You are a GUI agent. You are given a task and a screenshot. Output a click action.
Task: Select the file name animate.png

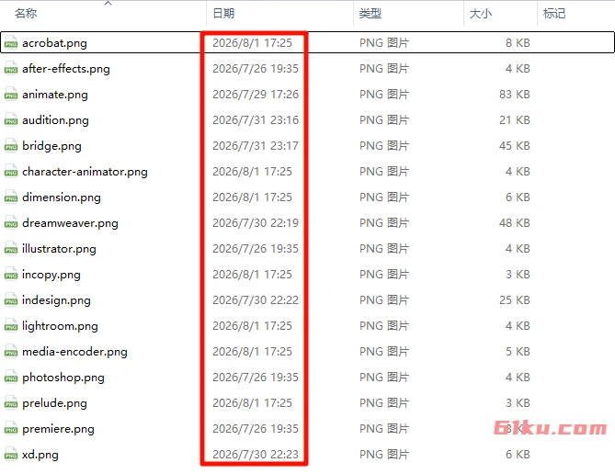[x=55, y=95]
